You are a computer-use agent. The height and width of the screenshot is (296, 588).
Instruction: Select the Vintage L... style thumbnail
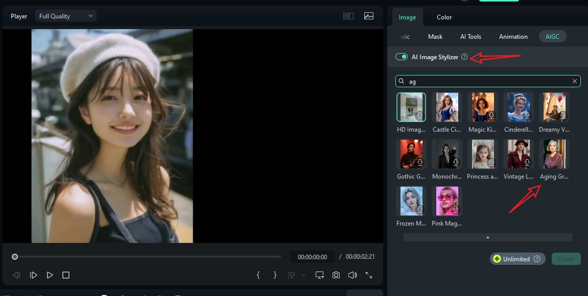tap(519, 154)
